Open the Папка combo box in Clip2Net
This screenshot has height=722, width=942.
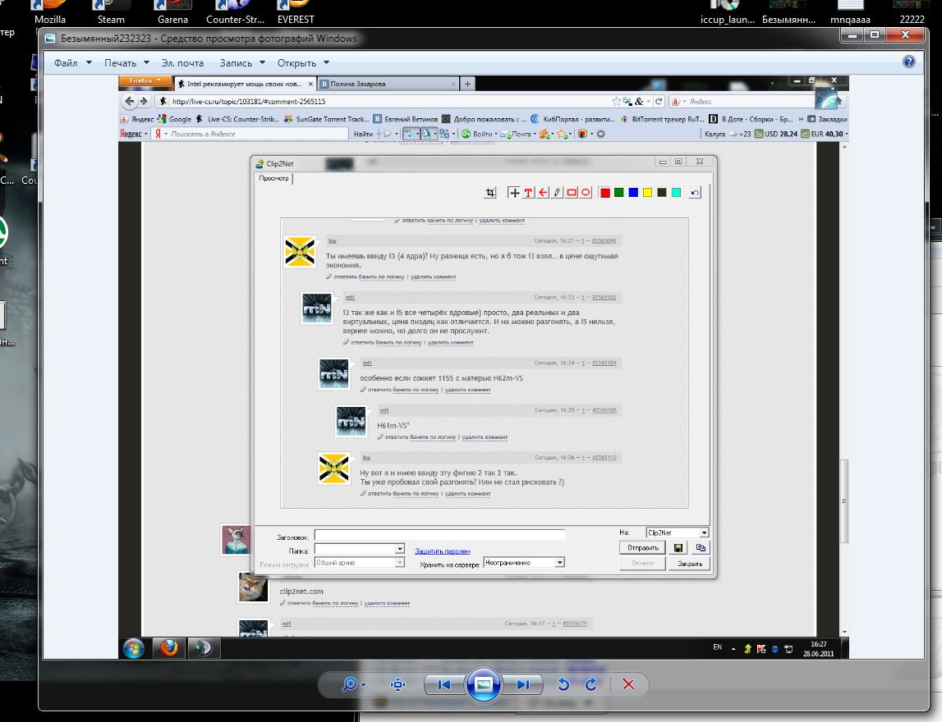pos(359,549)
